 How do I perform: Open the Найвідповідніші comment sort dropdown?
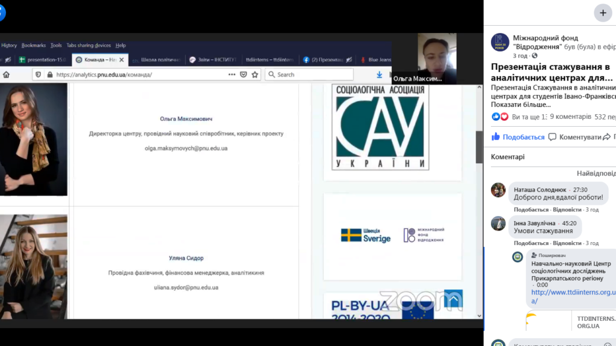click(x=596, y=174)
